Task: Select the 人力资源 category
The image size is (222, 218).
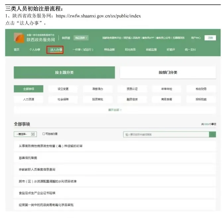Action: pyautogui.click(x=29, y=99)
